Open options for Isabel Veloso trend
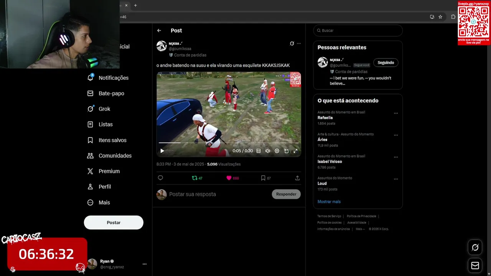 [396, 157]
